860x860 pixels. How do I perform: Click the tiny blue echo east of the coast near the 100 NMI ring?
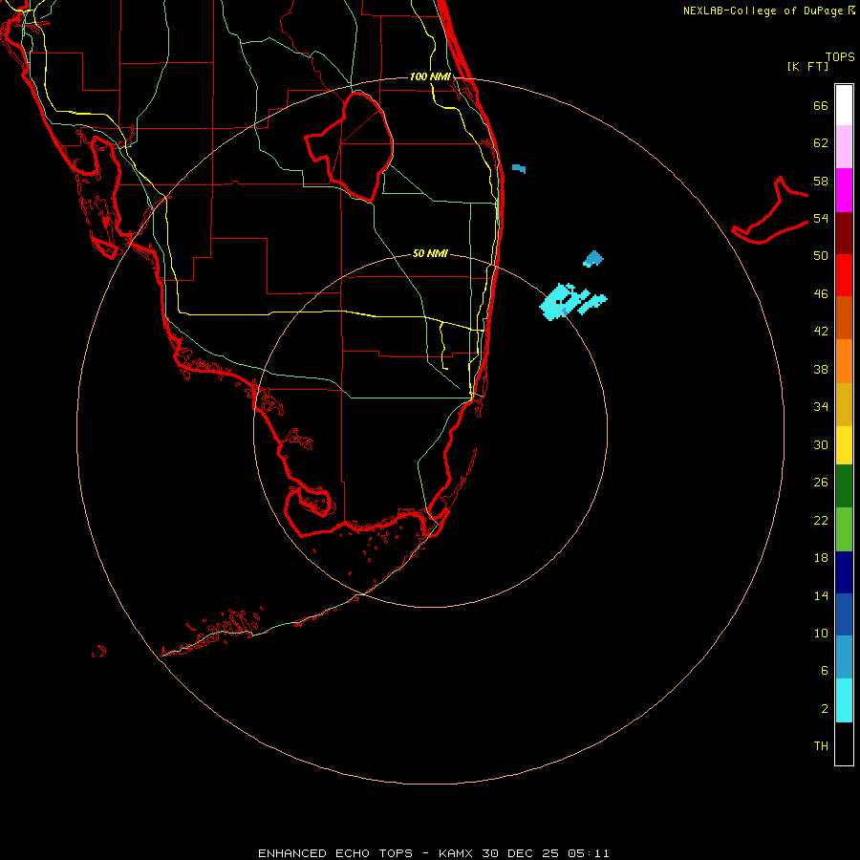tap(519, 168)
